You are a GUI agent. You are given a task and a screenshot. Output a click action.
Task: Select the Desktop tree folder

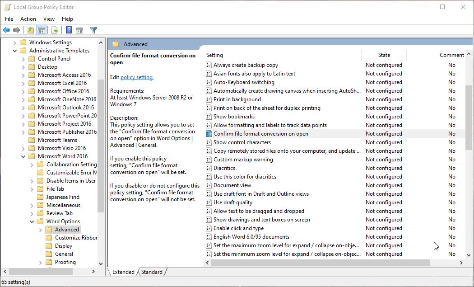47,67
